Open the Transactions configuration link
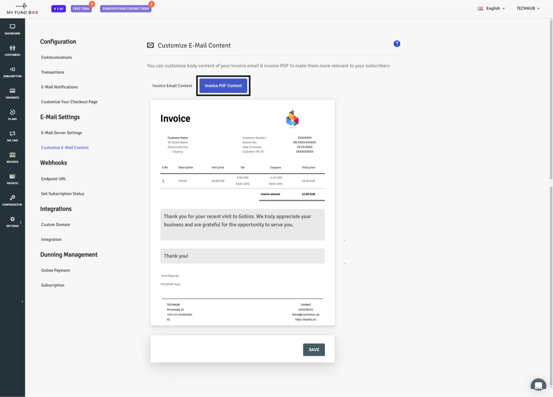Viewport: 553px width, 397px height. [x=53, y=72]
